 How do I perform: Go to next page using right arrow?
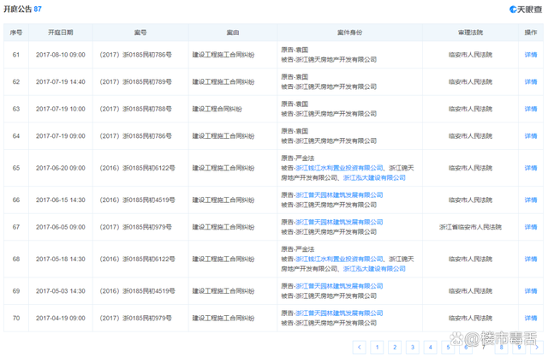click(x=538, y=347)
